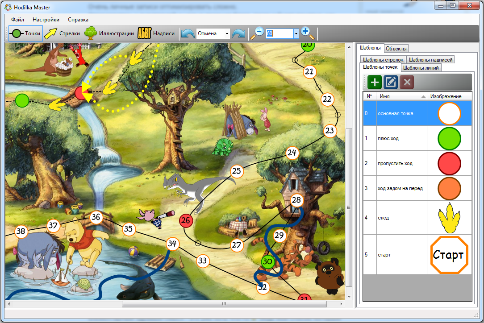
Task: Select the Стрелки arrow tool
Action: click(x=62, y=33)
